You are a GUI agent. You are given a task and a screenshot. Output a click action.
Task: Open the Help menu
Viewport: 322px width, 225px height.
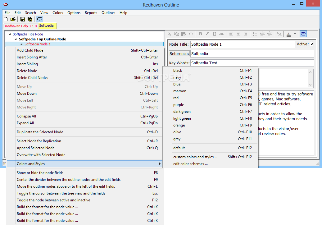click(123, 13)
